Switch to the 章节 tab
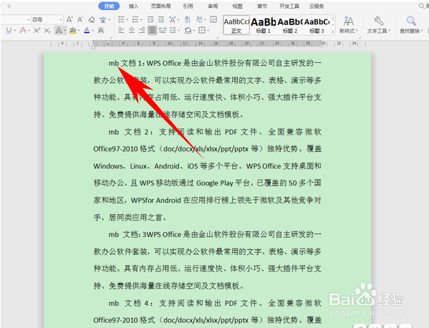 [x=262, y=6]
